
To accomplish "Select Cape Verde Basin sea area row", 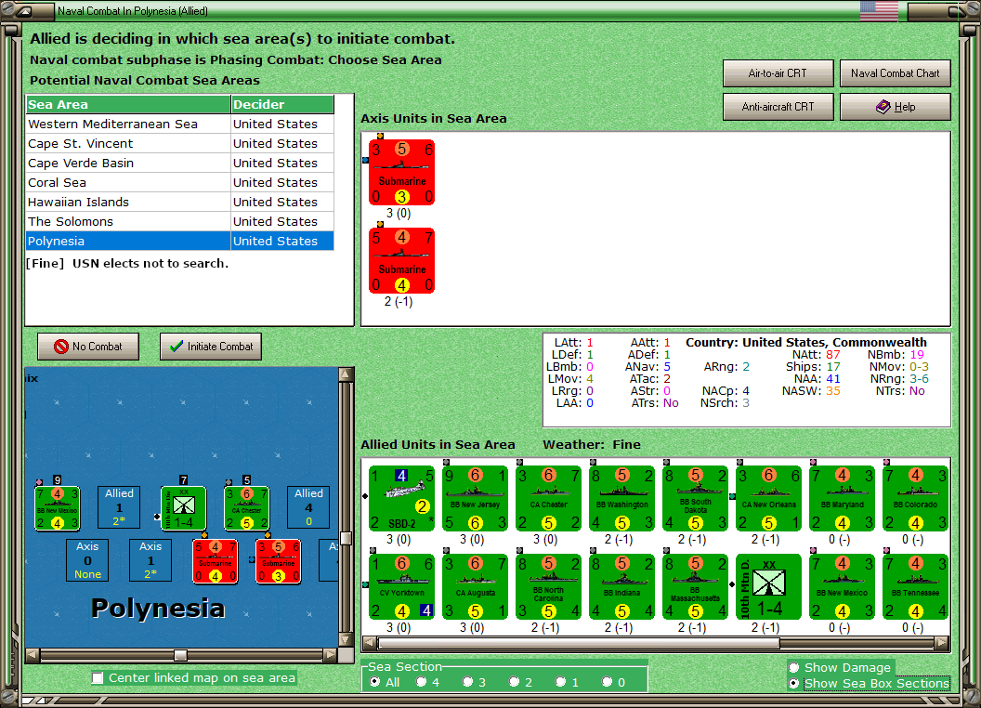I will (x=180, y=163).
